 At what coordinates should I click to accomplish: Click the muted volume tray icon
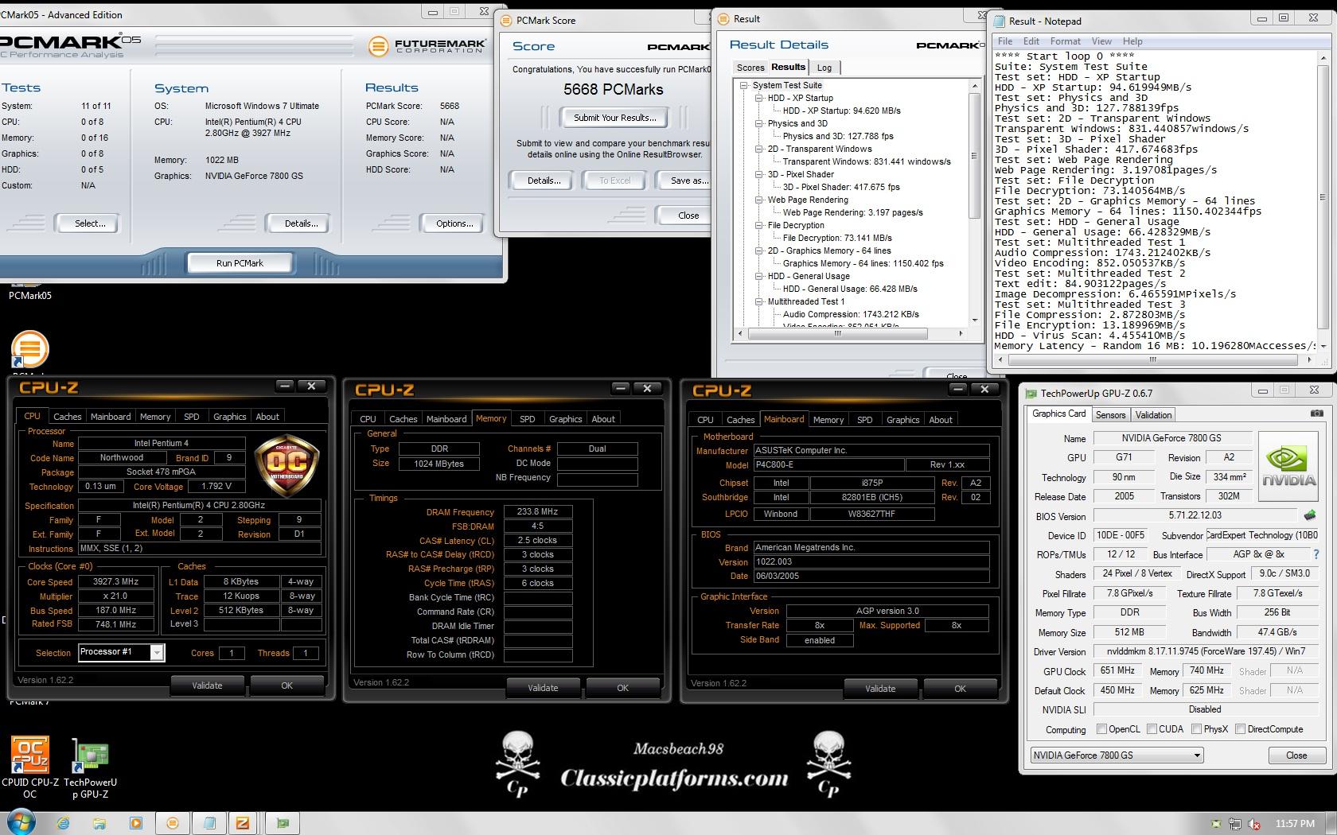coord(1255,824)
